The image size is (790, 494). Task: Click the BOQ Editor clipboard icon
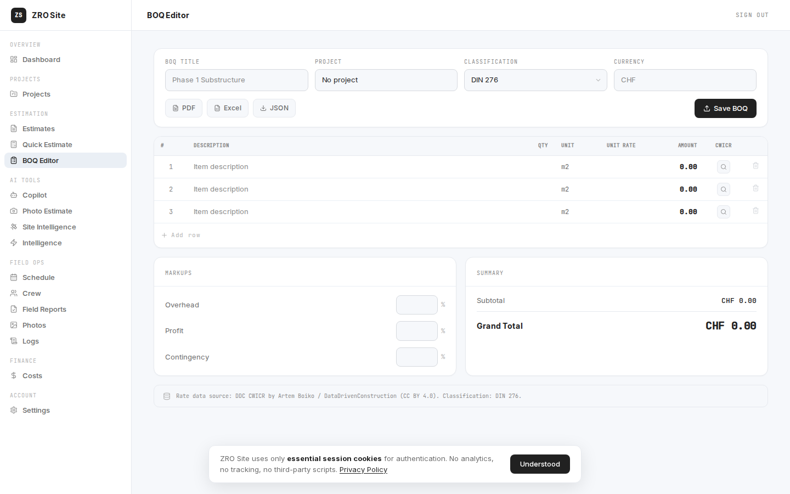click(x=14, y=160)
